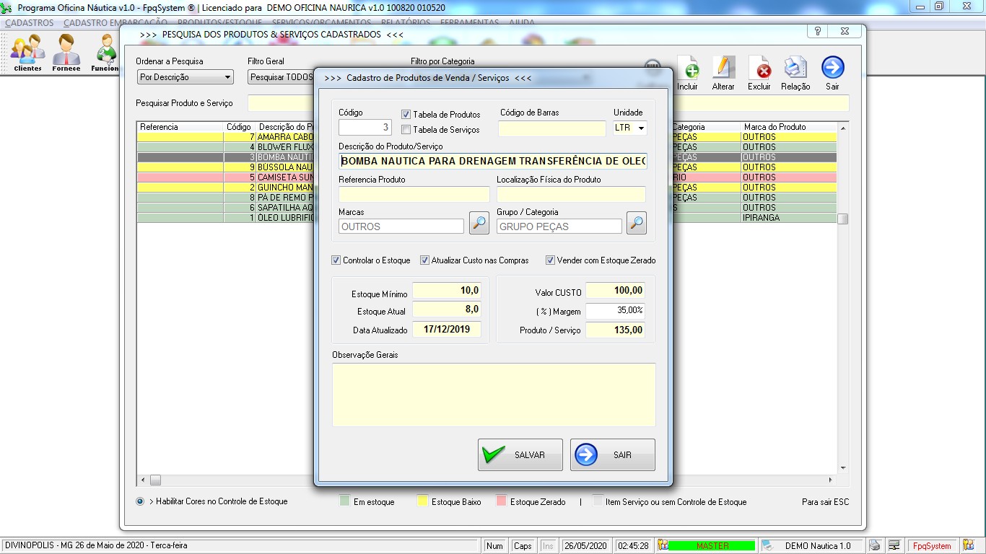Open the Marcas magnifier lookup
The height and width of the screenshot is (554, 986).
click(479, 223)
